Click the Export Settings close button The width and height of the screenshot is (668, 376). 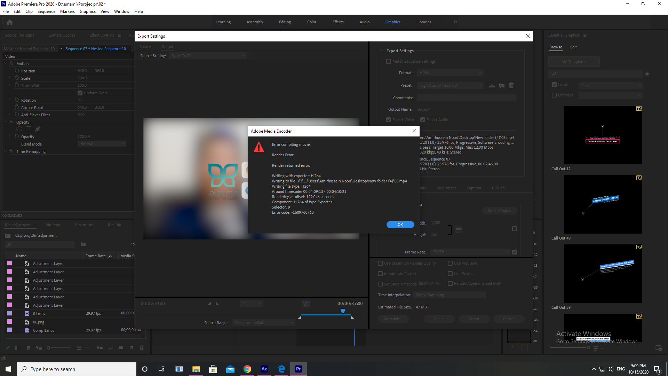point(527,36)
